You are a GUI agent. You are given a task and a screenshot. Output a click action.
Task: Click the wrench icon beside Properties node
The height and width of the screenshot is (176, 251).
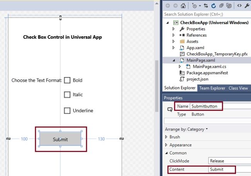pos(182,29)
